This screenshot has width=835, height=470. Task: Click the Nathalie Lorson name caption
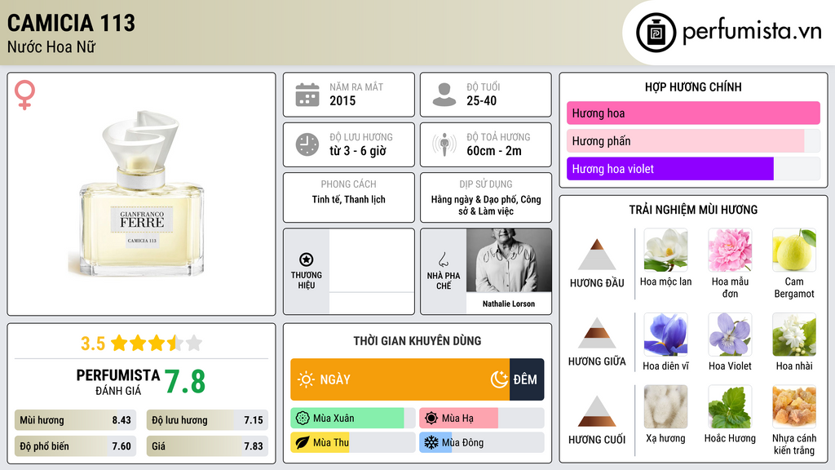[x=509, y=304]
